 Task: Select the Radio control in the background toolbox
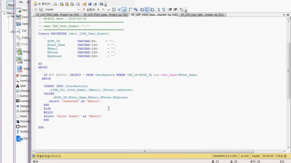click(21, 127)
